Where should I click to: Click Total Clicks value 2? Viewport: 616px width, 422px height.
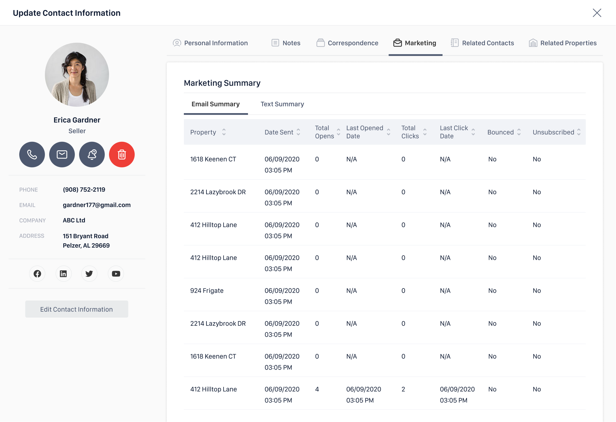(x=403, y=389)
